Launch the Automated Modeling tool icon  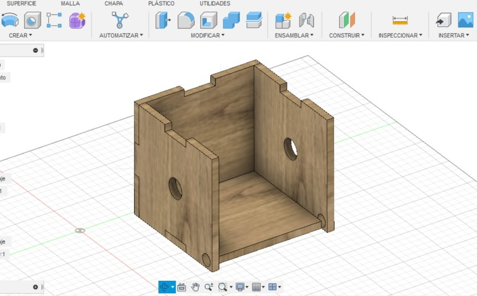(x=120, y=20)
